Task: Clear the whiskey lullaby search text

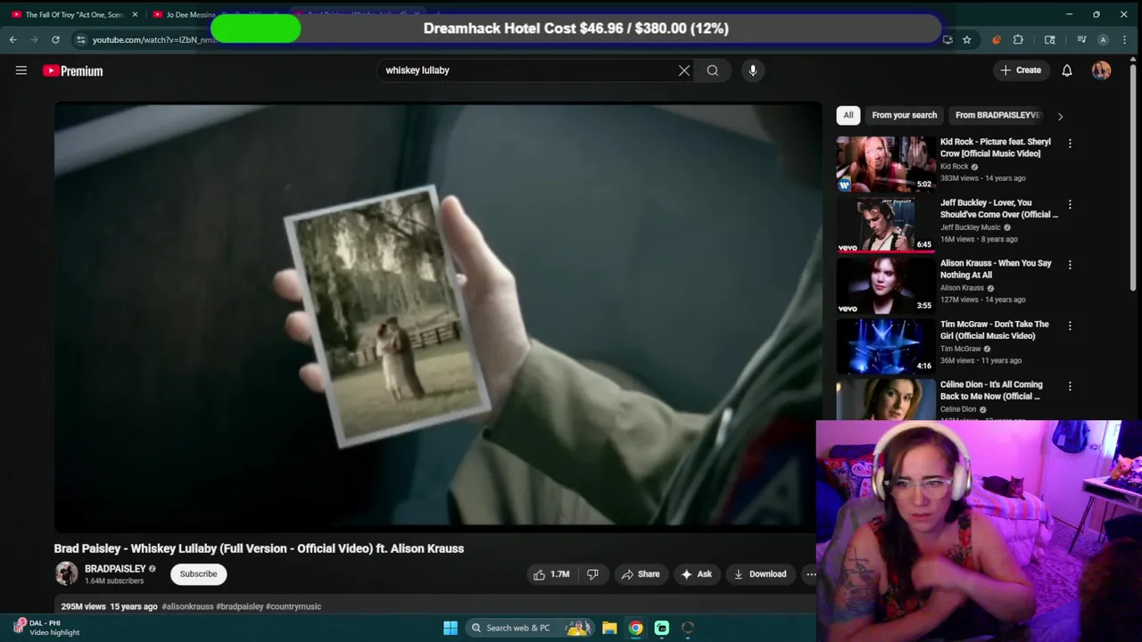Action: [684, 70]
